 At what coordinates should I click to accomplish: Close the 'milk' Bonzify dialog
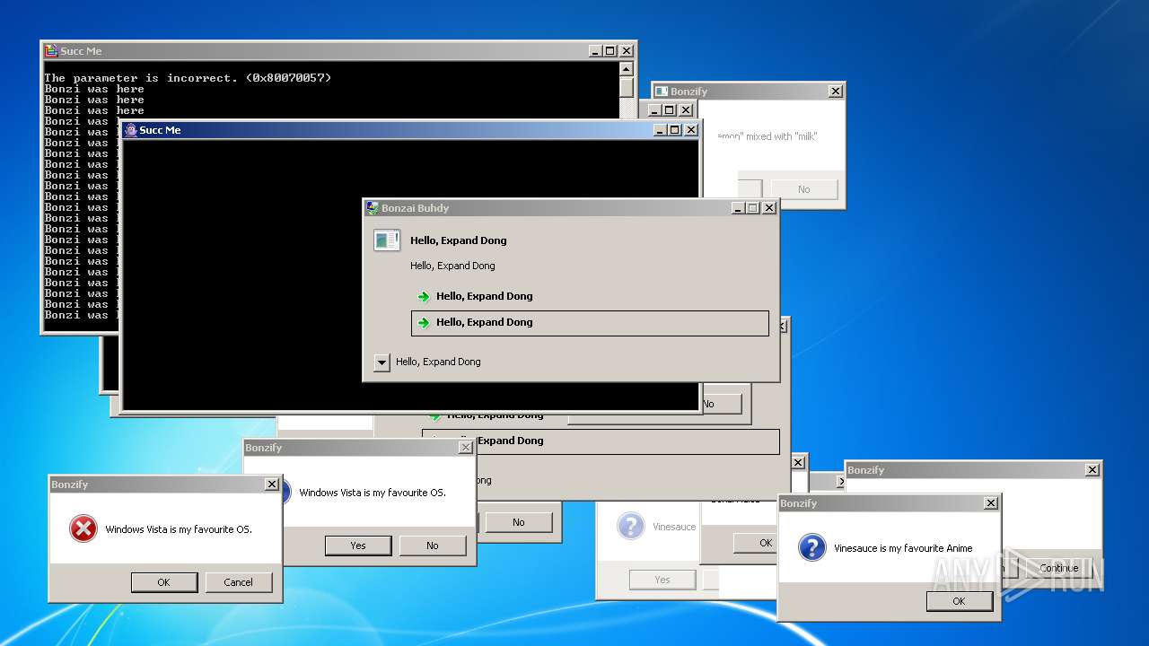[x=835, y=92]
